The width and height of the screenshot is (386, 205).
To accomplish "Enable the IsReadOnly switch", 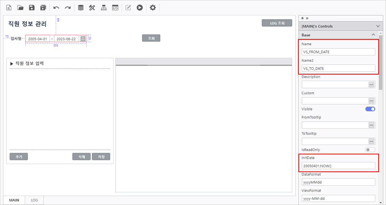I will pyautogui.click(x=370, y=150).
